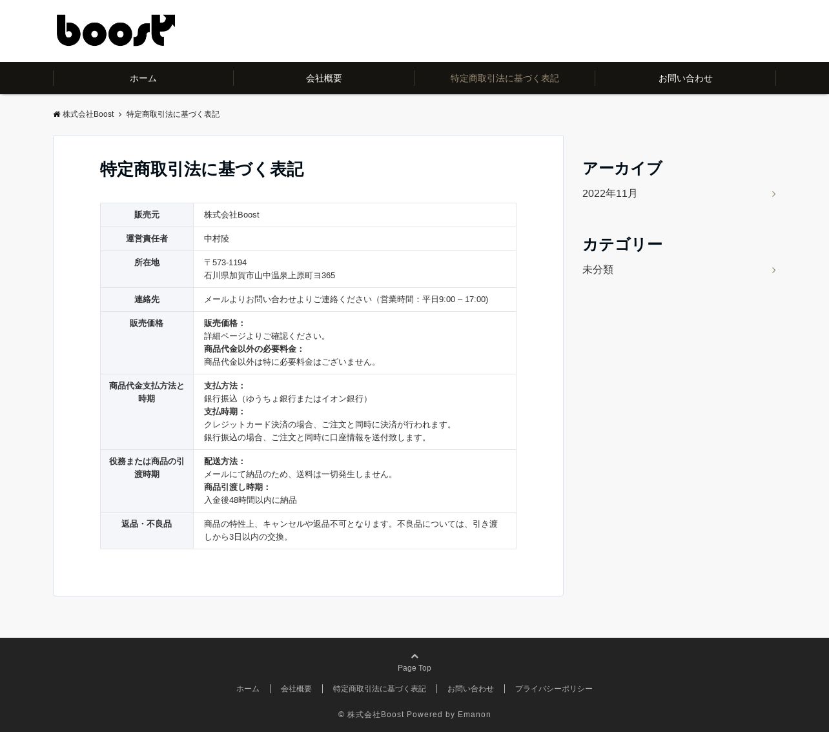Click the return policy text 商品の特性上

click(x=351, y=531)
